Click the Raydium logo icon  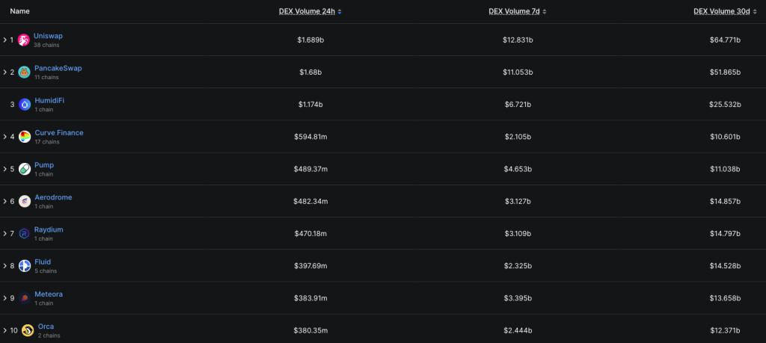(25, 233)
